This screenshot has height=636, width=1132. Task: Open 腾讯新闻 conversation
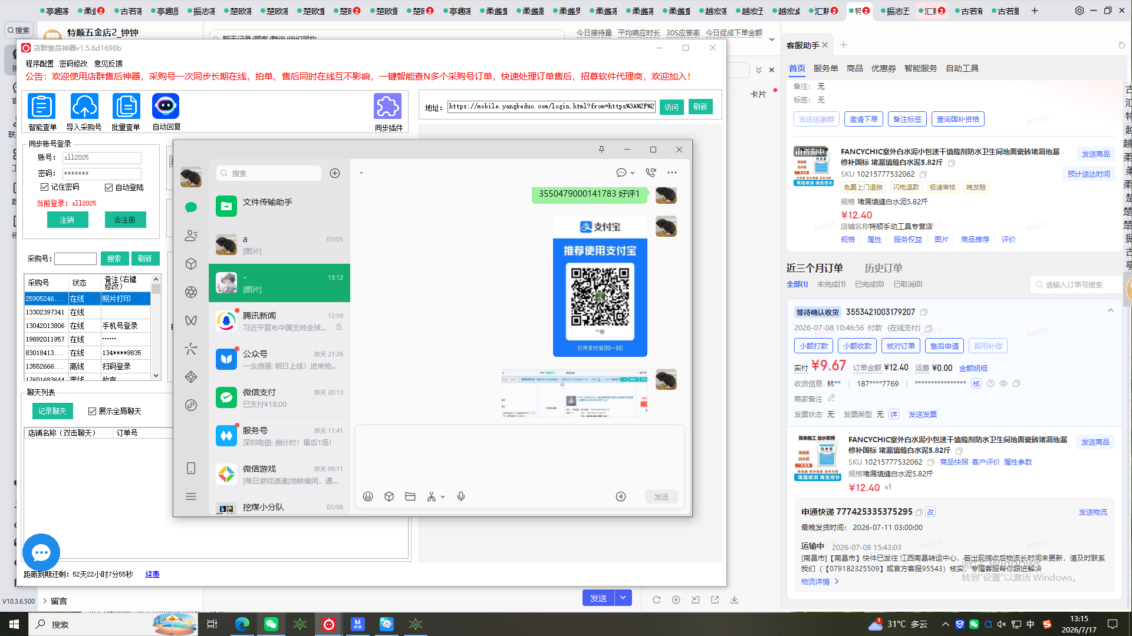pyautogui.click(x=279, y=321)
